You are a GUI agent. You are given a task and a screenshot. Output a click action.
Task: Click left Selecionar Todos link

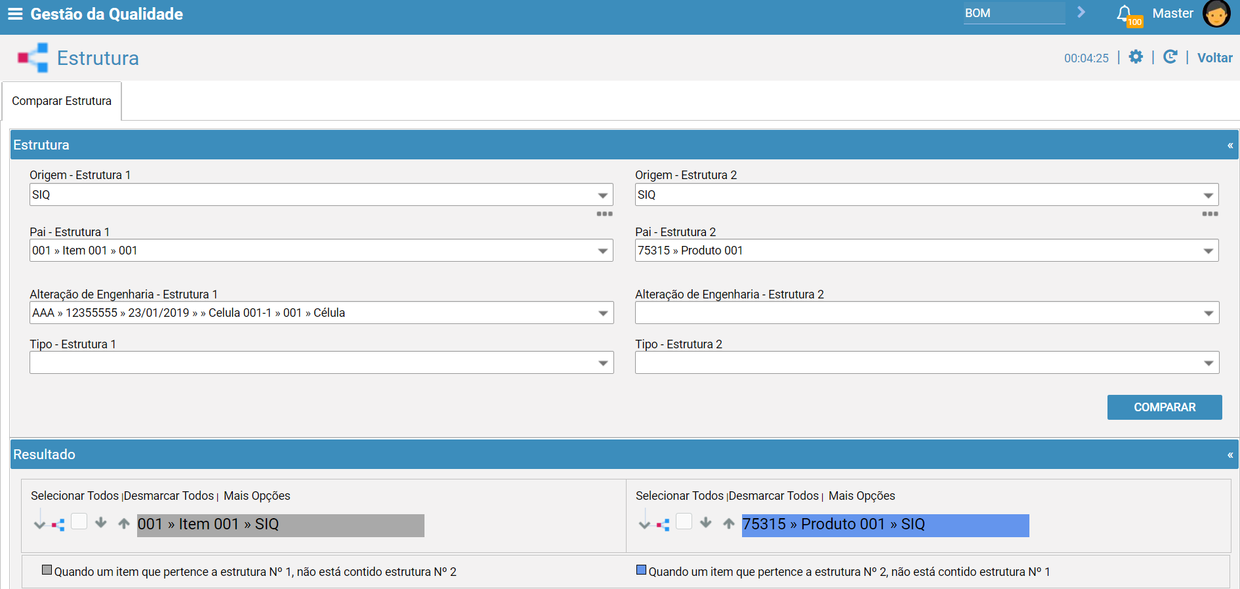coord(75,496)
